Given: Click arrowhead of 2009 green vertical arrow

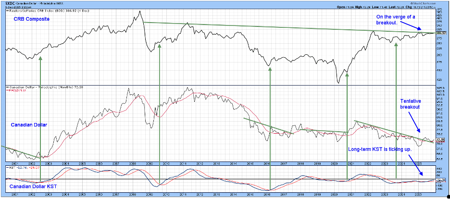Looking at the screenshot, I should 159,46.
